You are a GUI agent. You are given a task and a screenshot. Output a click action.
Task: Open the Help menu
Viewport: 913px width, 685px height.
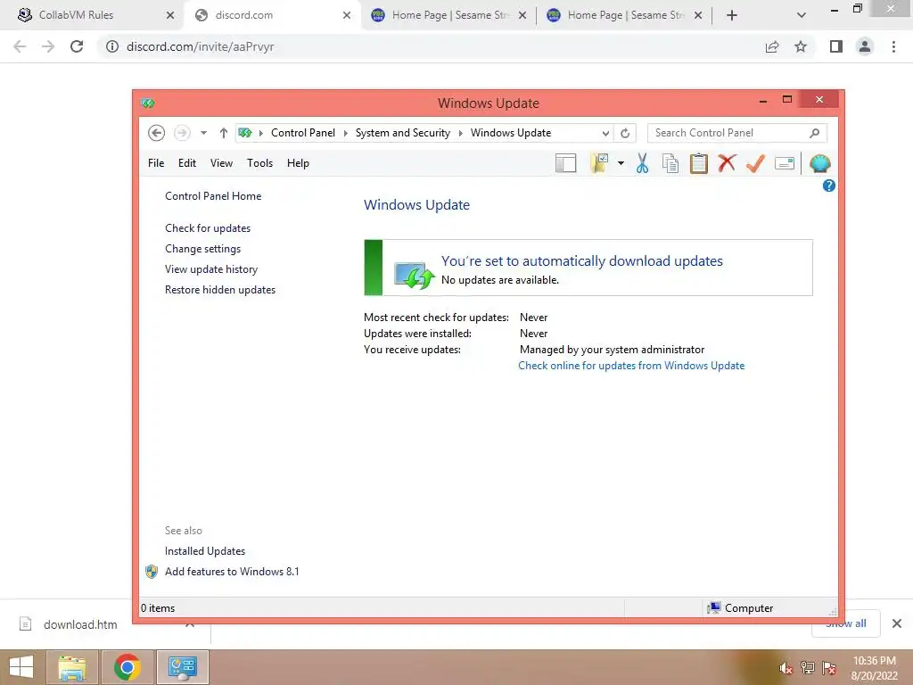point(298,163)
